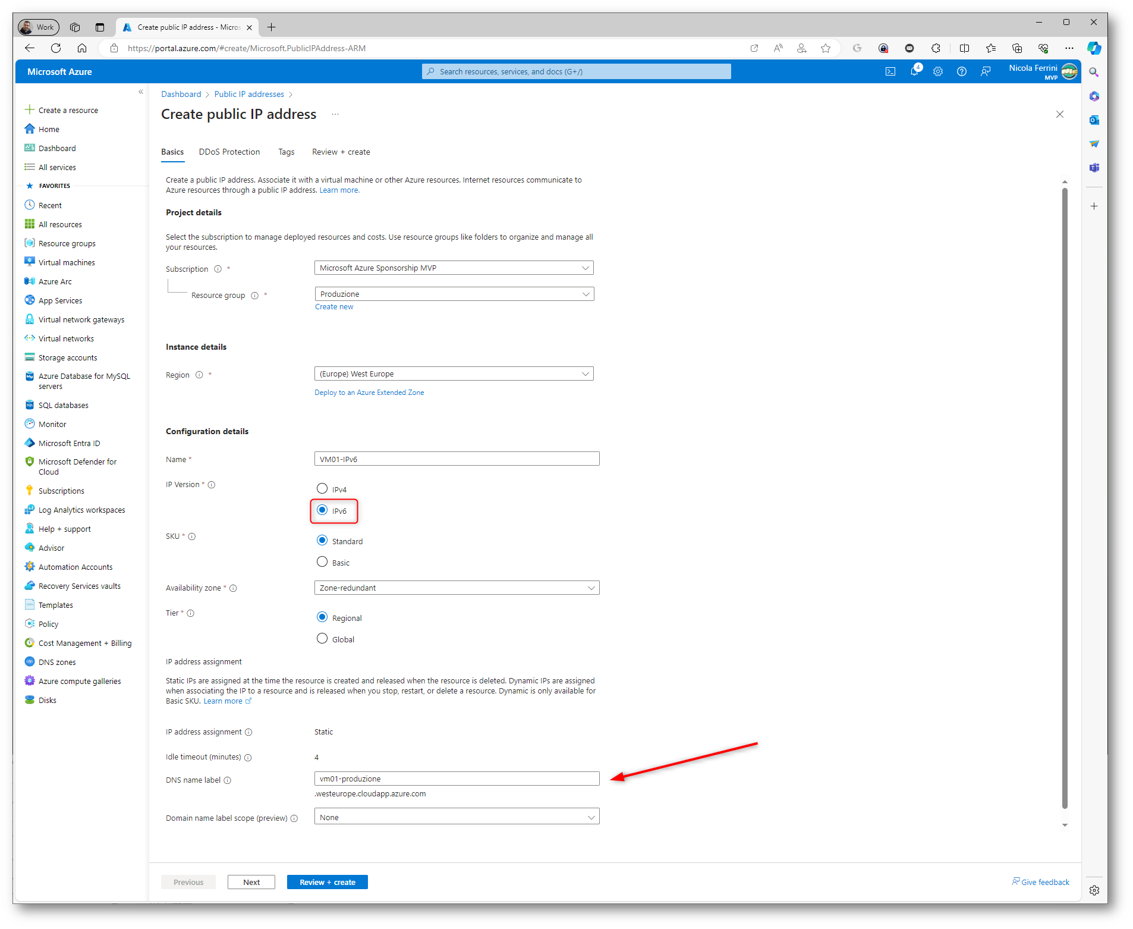Select Regional tier radio button
This screenshot has width=1133, height=929.
tap(322, 617)
